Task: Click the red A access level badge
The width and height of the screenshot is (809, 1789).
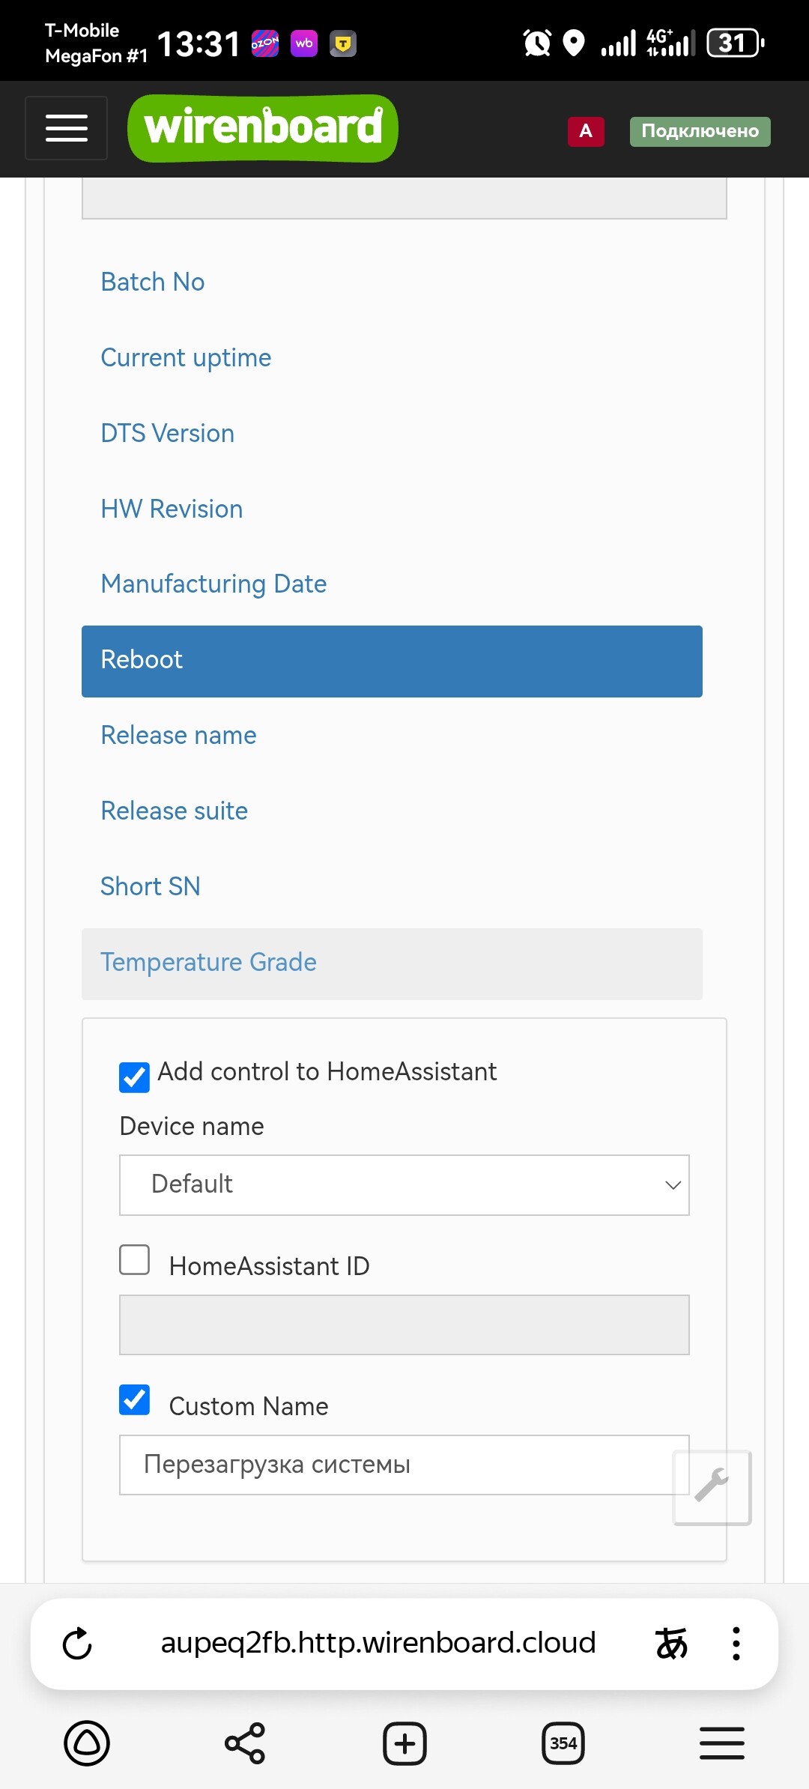Action: (586, 131)
